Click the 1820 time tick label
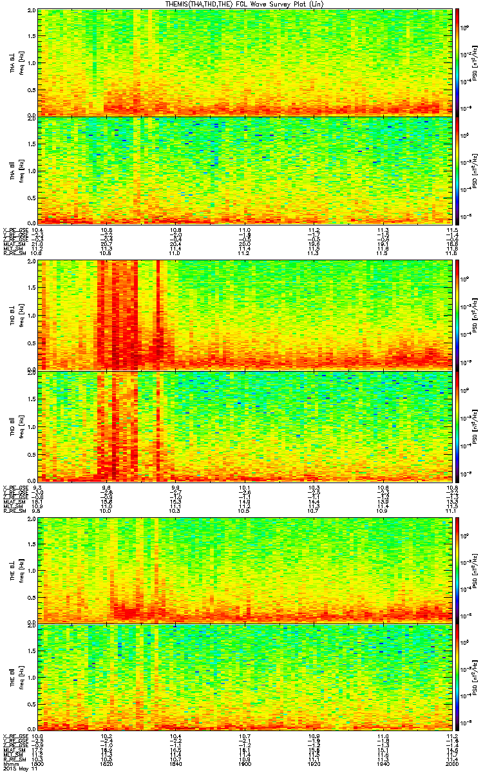483x773 pixels. pyautogui.click(x=107, y=764)
